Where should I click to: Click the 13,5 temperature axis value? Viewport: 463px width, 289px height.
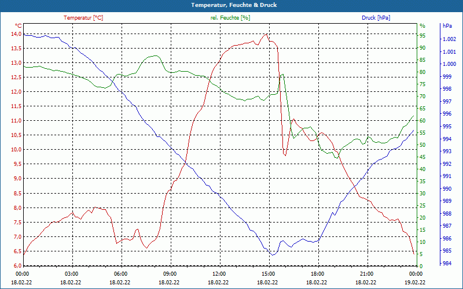[x=16, y=49]
